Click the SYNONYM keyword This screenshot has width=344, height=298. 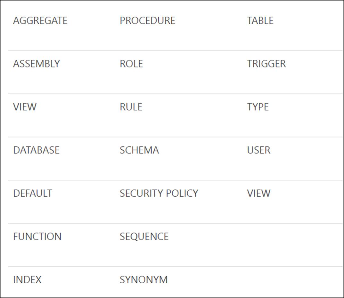143,280
